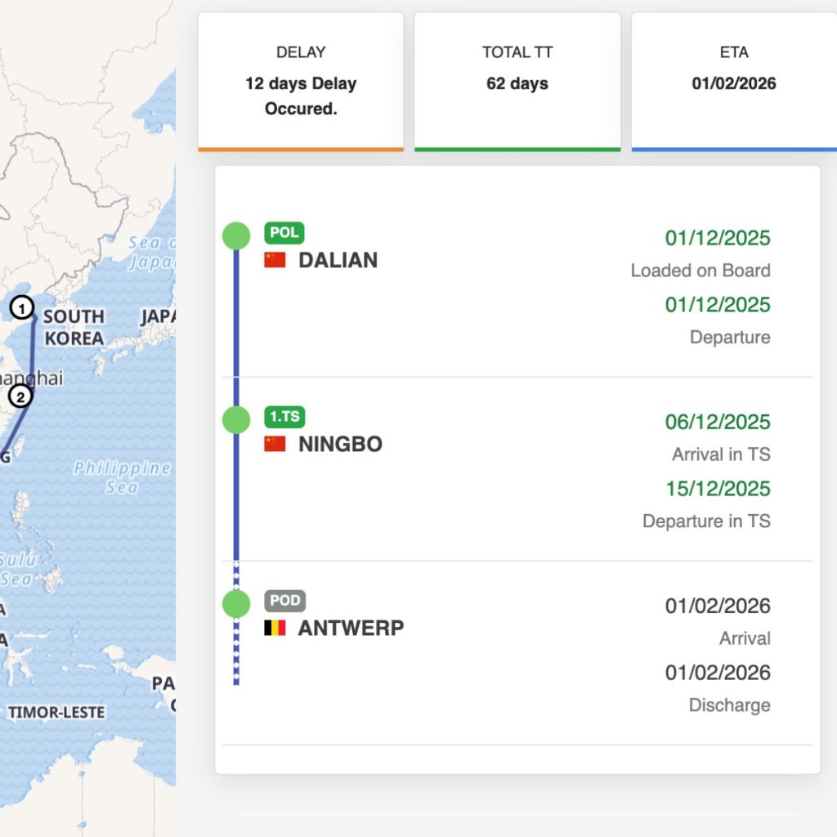837x837 pixels.
Task: Click the NINGBO port name
Action: (340, 444)
